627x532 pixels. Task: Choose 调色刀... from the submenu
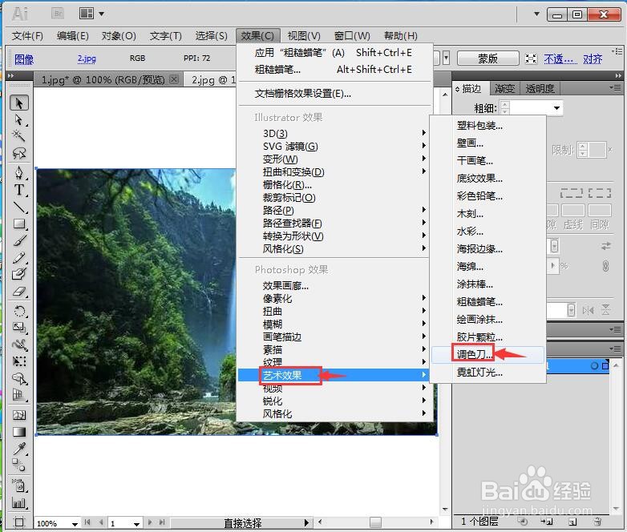click(x=487, y=355)
